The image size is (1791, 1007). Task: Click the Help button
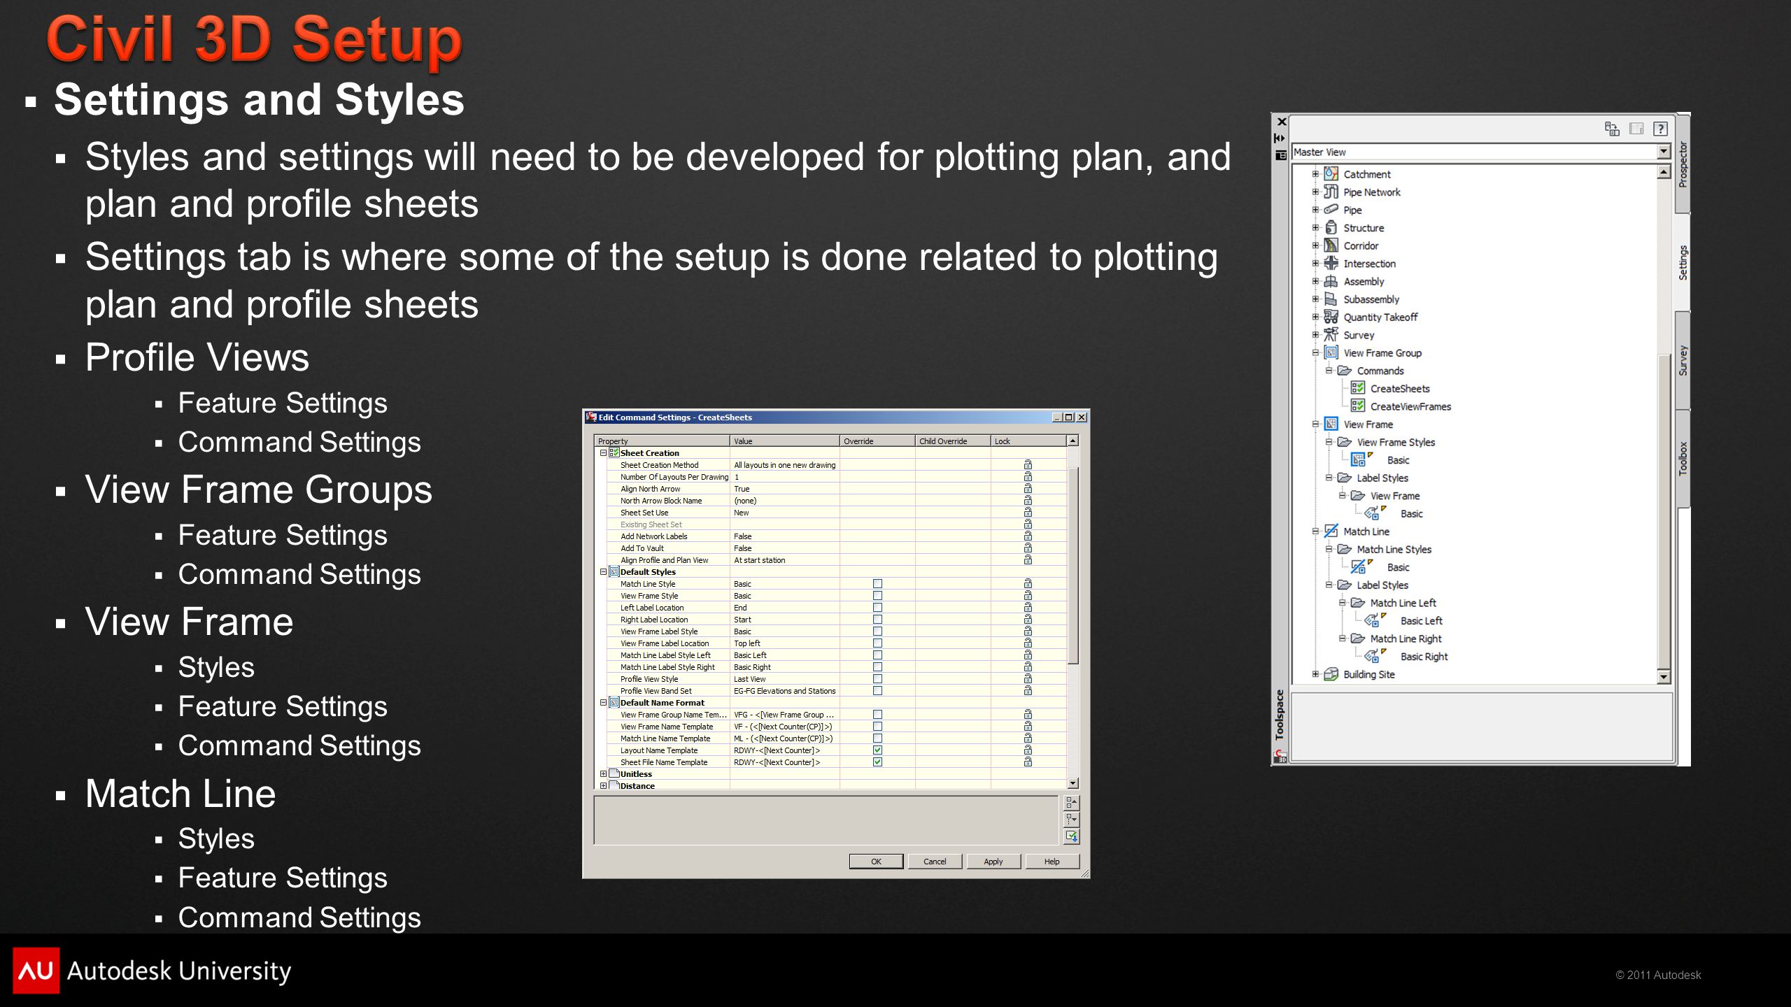(1052, 861)
